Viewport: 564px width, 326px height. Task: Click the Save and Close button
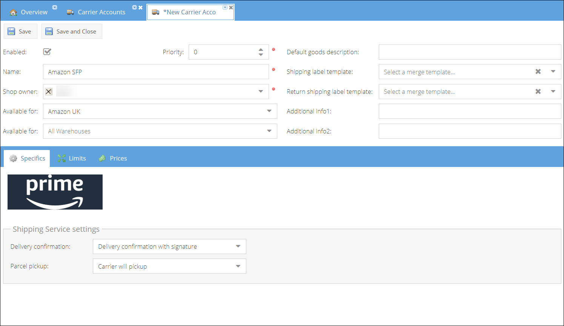tap(72, 31)
